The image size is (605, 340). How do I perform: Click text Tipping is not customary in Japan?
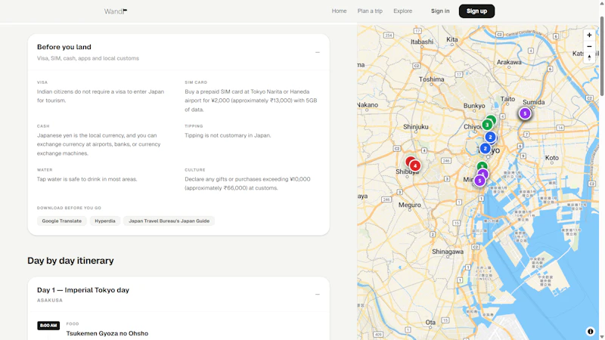tap(228, 135)
